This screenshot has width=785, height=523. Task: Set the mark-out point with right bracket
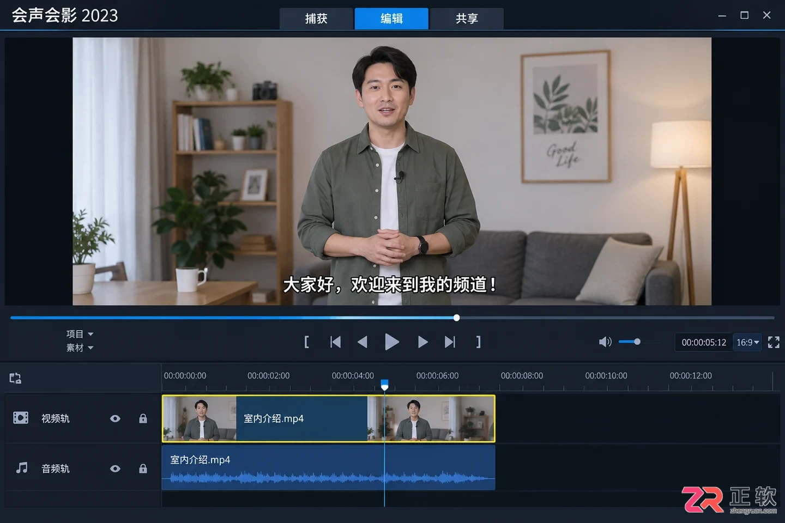click(x=478, y=342)
